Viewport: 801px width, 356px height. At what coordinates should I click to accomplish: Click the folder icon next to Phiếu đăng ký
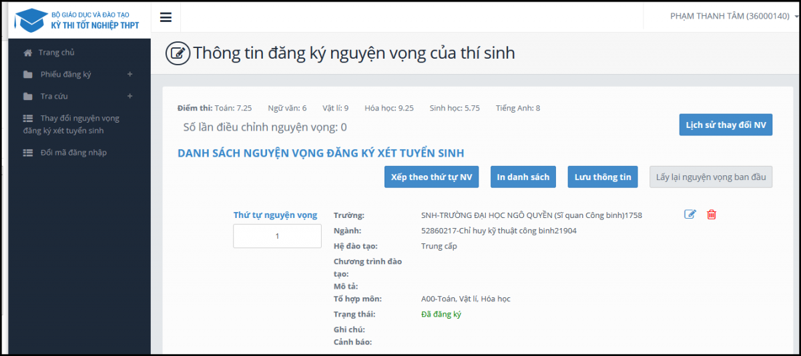28,75
